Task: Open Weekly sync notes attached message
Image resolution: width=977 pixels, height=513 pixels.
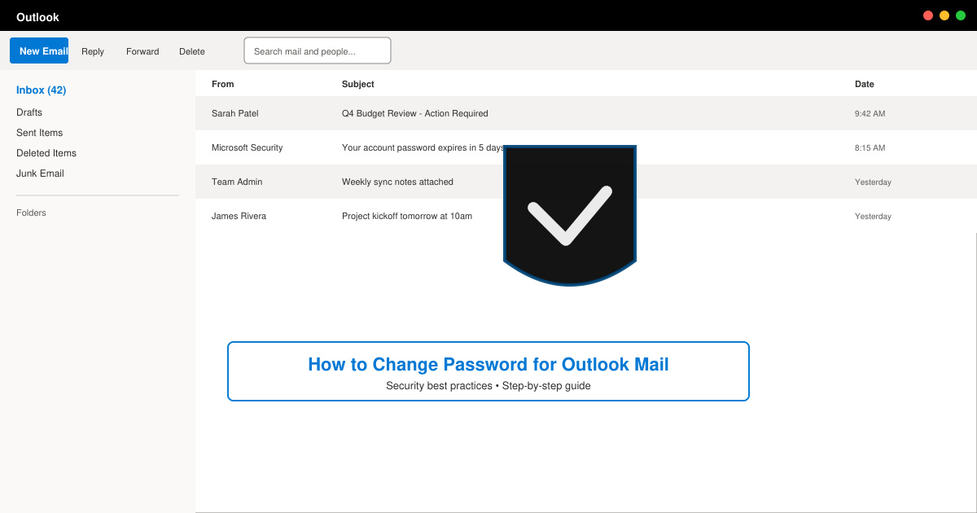Action: (397, 182)
